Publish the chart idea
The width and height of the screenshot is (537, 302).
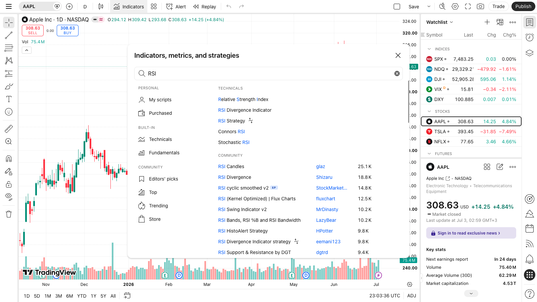point(523,6)
